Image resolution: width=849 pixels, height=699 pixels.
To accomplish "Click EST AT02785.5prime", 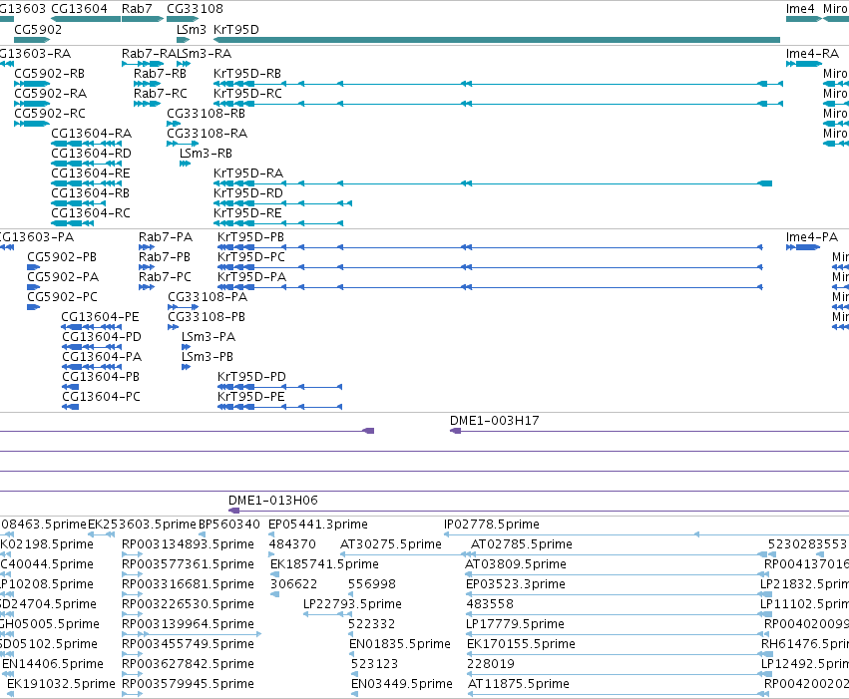I will [522, 544].
